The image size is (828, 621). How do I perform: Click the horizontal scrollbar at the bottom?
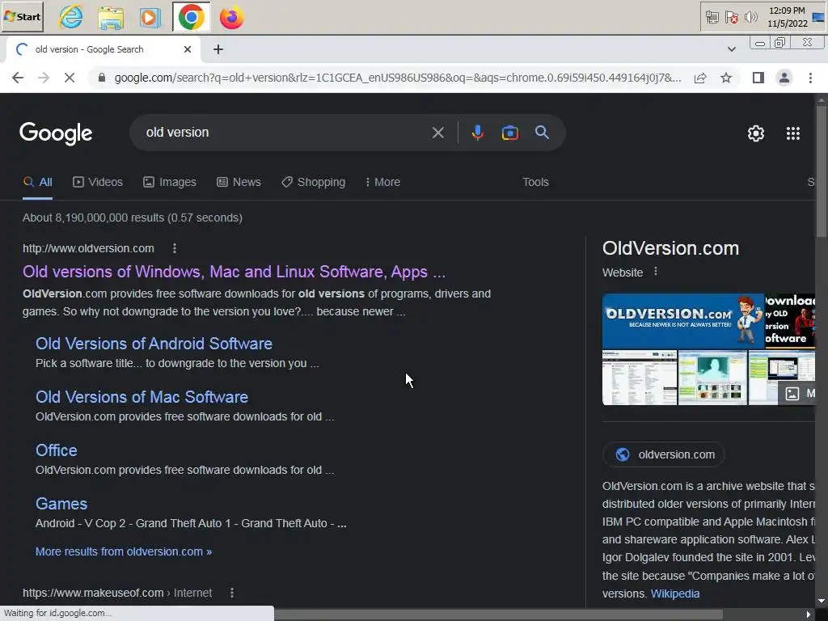tap(498, 615)
